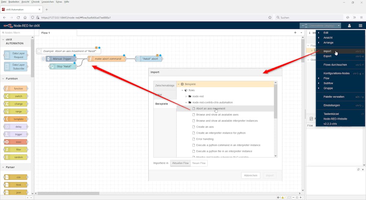This screenshot has width=366, height=200.
Task: Select the change palette node
Action: pyautogui.click(x=16, y=104)
